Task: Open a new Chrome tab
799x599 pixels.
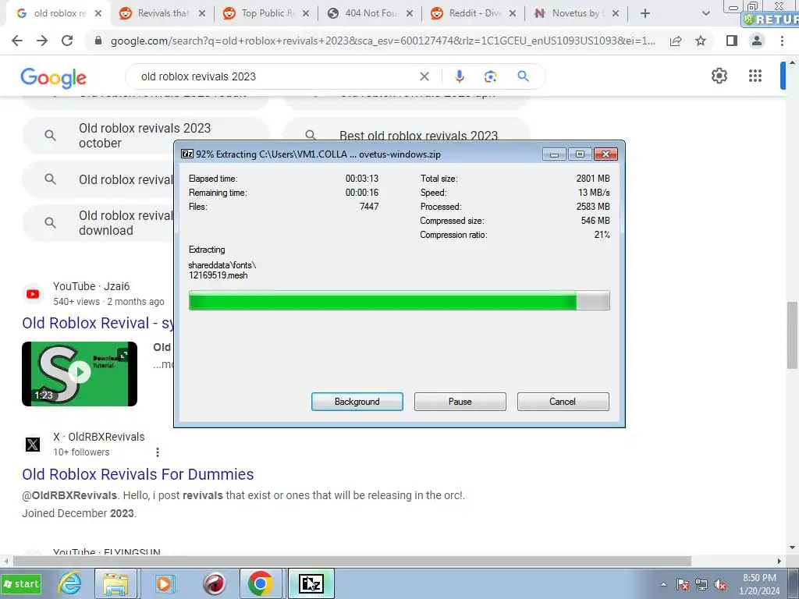Action: point(645,13)
